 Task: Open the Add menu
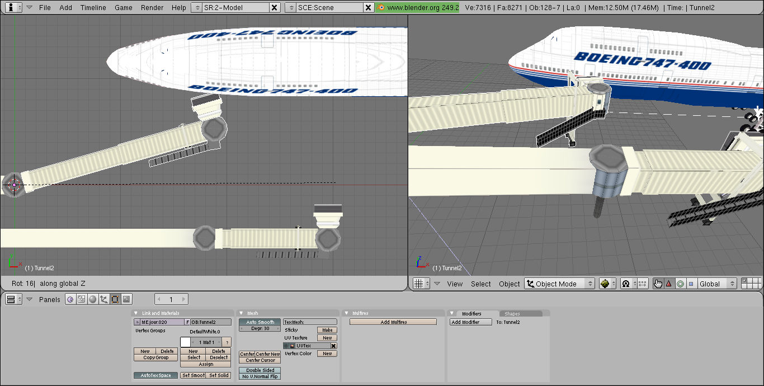coord(65,8)
